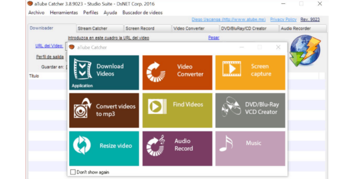Open the Herramientas menu

pos(64,13)
